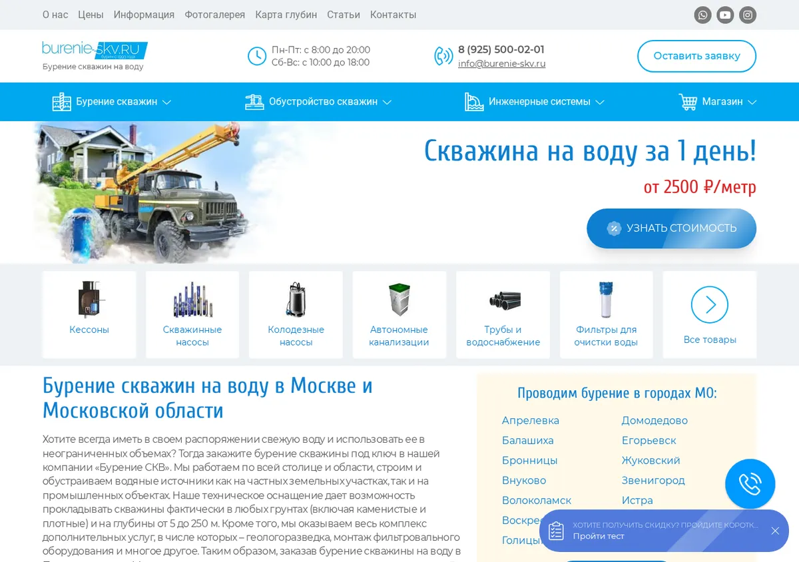
Task: Open the WhatsApp social icon
Action: coord(702,15)
